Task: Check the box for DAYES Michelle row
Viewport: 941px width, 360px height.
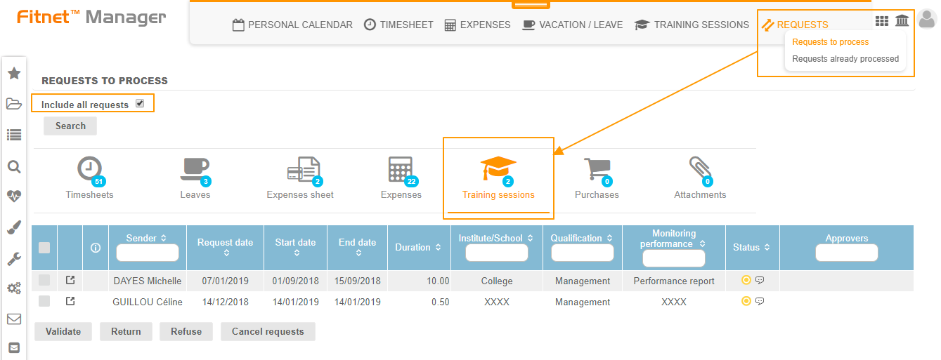Action: click(x=44, y=281)
